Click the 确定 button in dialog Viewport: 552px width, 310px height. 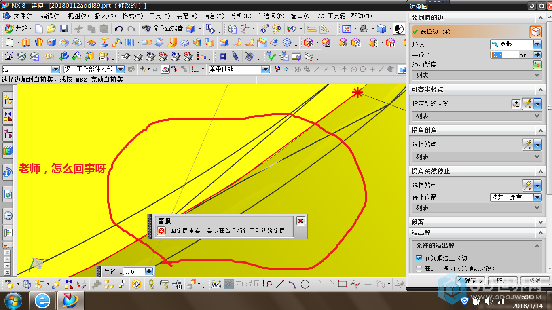pos(471,280)
